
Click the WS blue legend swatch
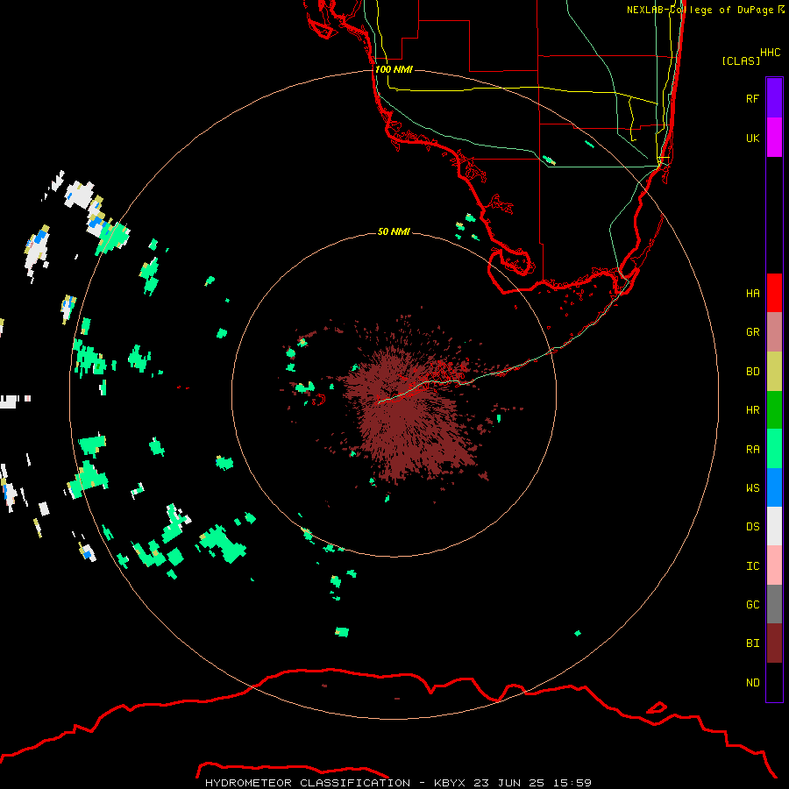(x=774, y=487)
